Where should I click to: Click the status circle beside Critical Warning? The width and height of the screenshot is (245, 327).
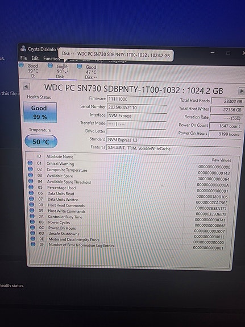(30, 163)
